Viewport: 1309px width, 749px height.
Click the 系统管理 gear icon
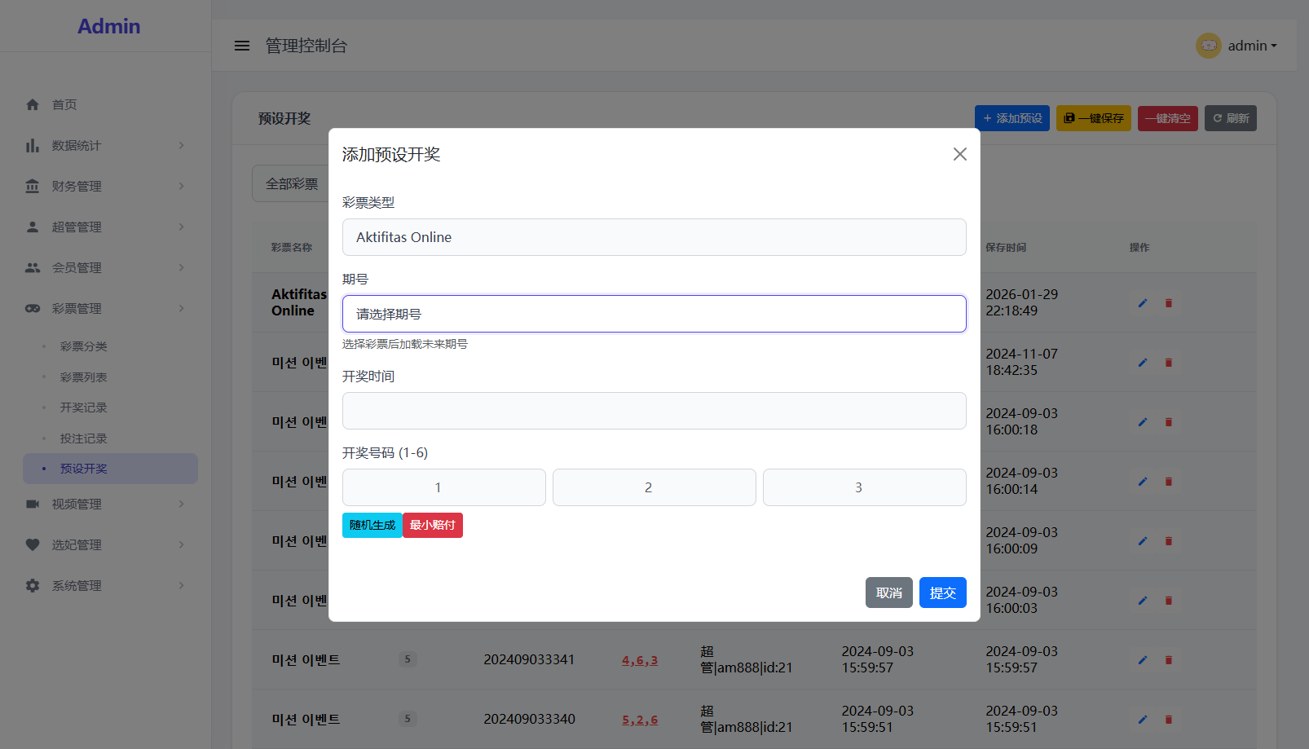pyautogui.click(x=33, y=585)
